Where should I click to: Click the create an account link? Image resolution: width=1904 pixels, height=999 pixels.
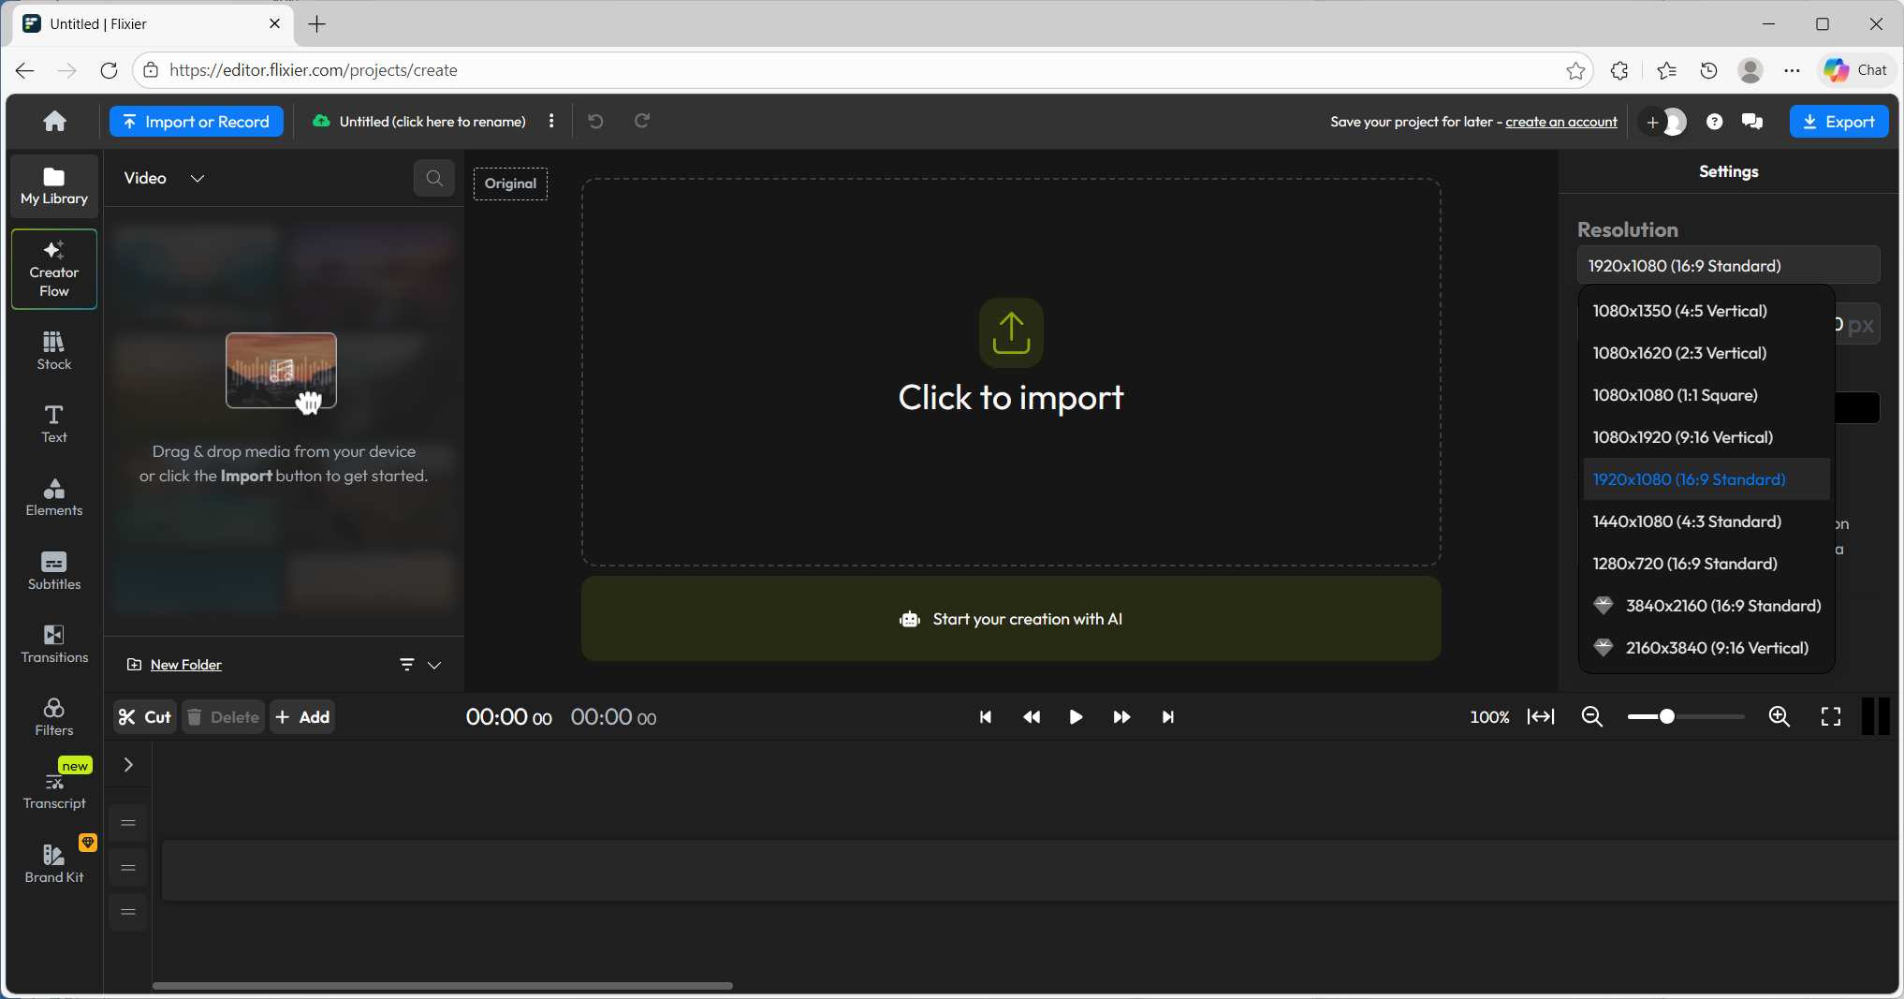click(1561, 121)
